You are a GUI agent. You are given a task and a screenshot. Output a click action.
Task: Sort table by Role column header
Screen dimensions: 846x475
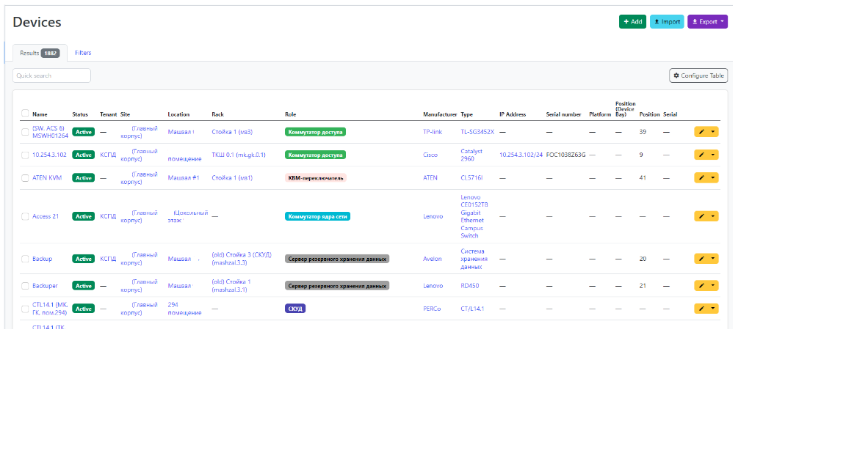click(290, 114)
